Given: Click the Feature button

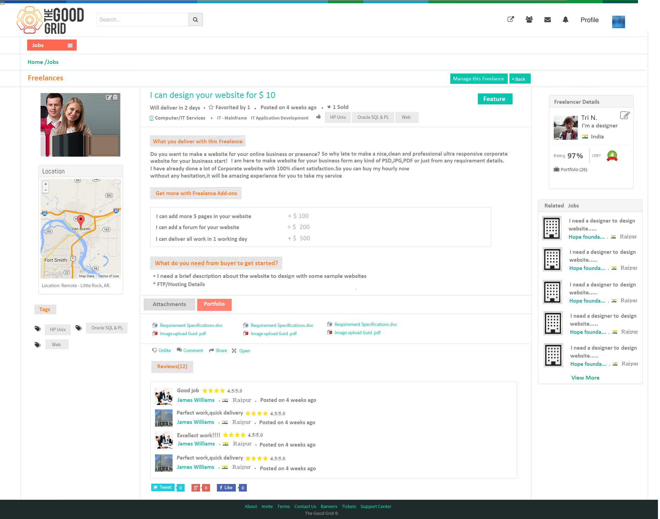Looking at the screenshot, I should point(495,99).
